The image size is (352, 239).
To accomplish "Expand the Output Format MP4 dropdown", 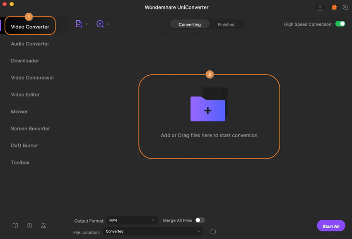I will [x=132, y=220].
